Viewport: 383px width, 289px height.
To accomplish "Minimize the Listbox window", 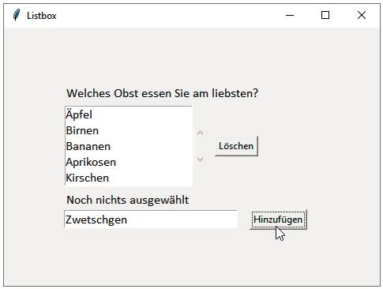I will point(290,15).
